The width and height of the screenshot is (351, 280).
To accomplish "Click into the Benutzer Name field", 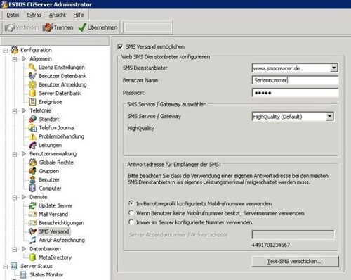I will (x=295, y=80).
